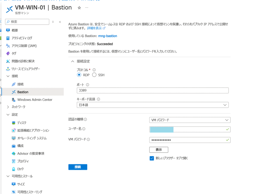
Task: Select the RDP protocol radio button
Action: point(79,75)
